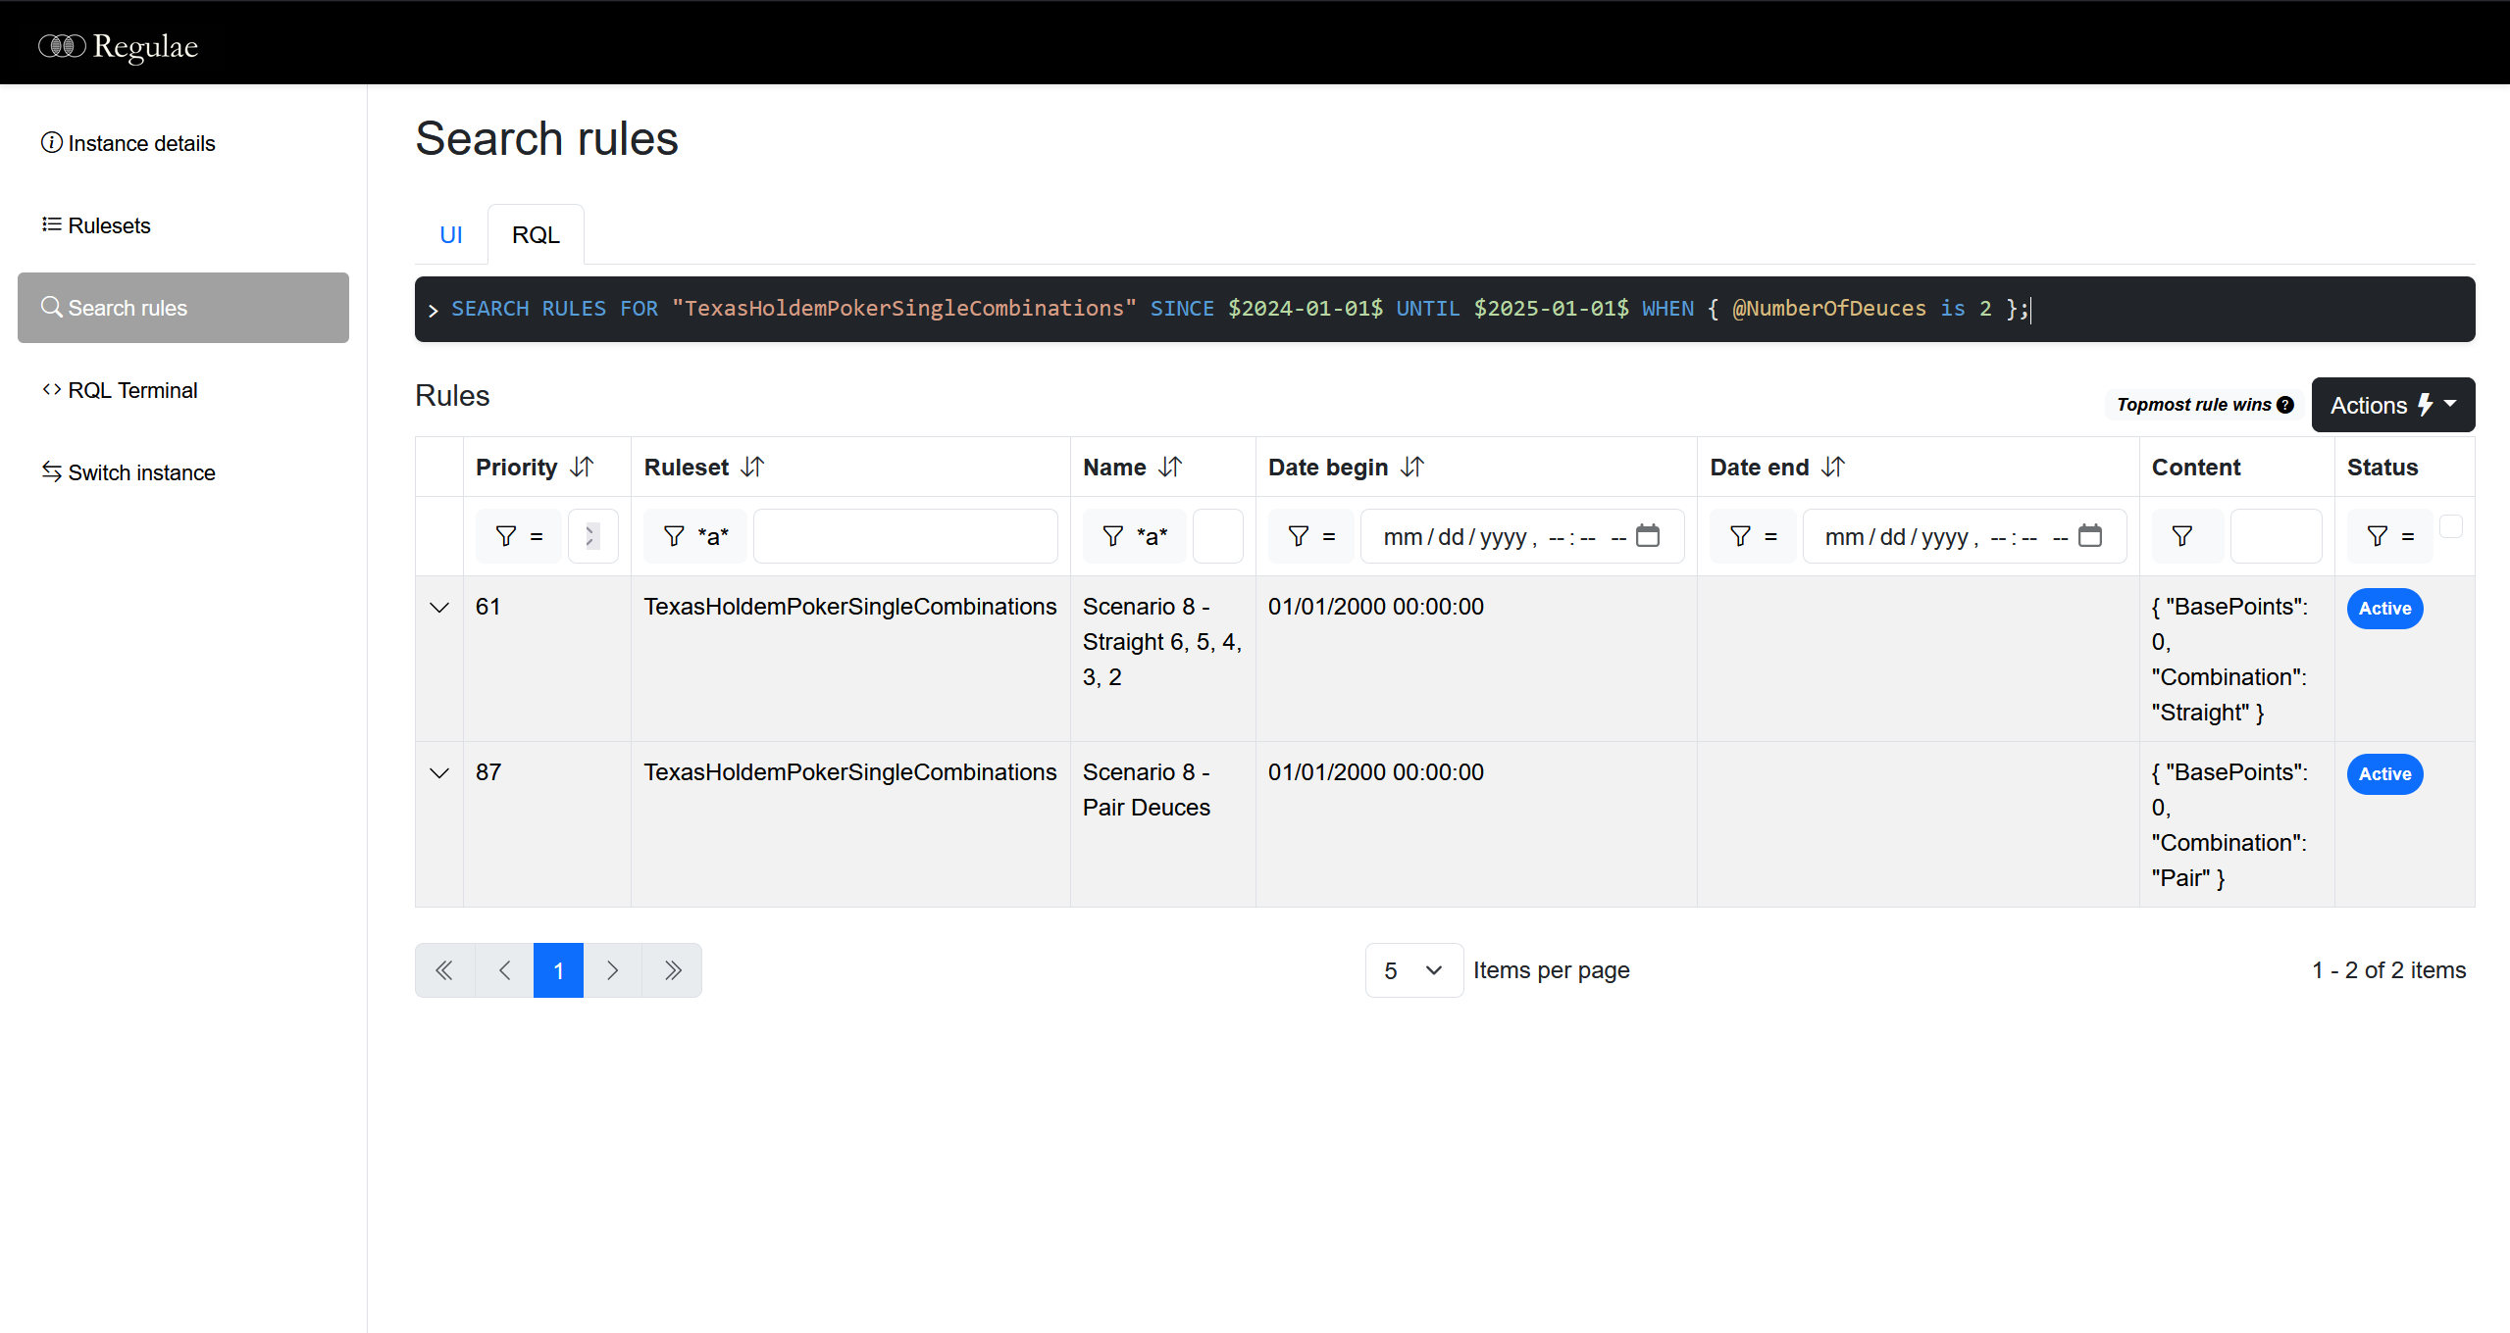Open the Items per page dropdown
2510x1333 pixels.
click(x=1413, y=970)
